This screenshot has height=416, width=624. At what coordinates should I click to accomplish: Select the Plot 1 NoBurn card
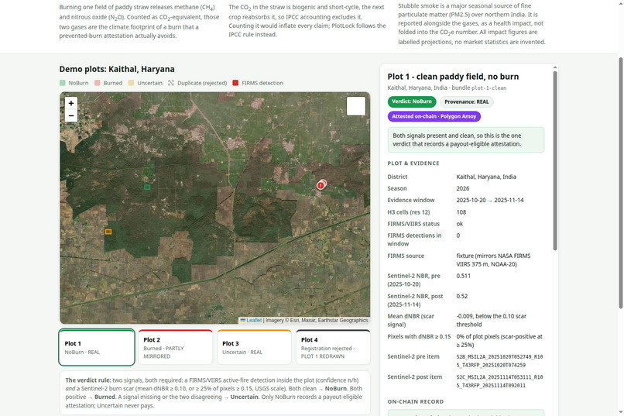97,347
